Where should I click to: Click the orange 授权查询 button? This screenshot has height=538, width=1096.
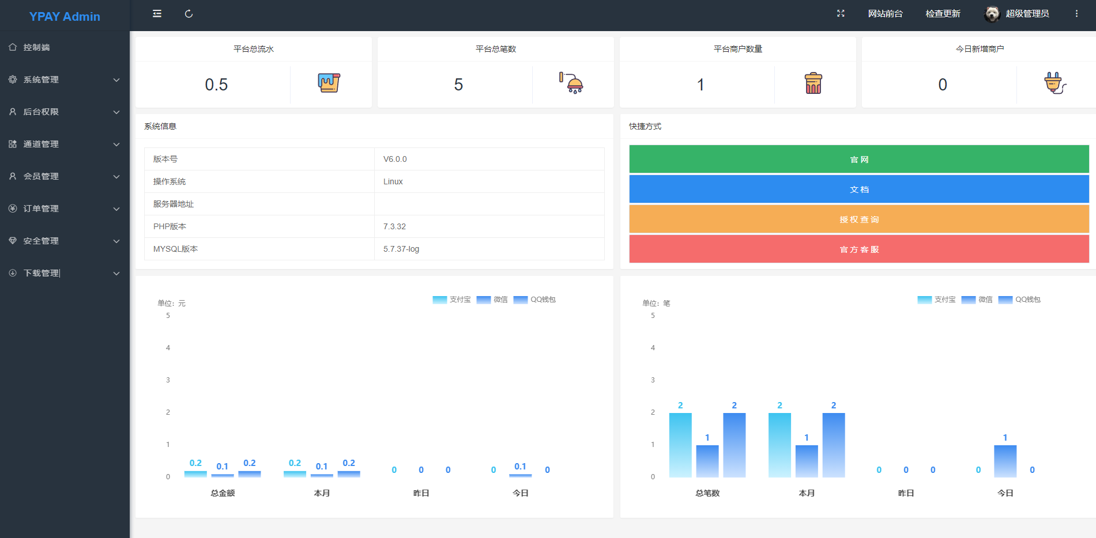click(x=858, y=219)
